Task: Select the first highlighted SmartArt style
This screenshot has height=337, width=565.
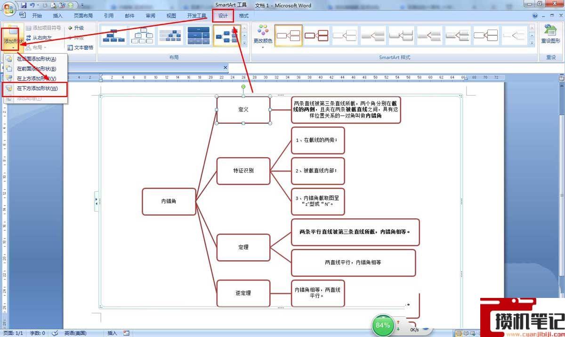Action: pos(288,35)
